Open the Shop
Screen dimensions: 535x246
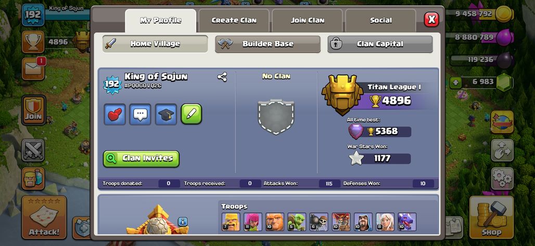click(x=491, y=217)
